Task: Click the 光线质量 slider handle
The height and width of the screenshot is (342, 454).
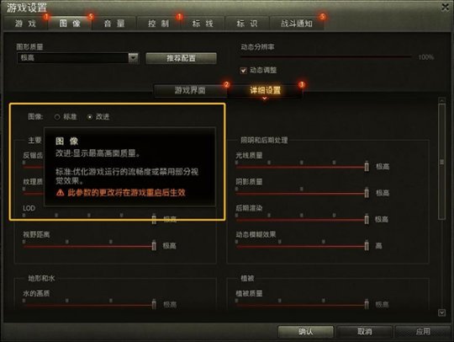Action: (x=367, y=166)
